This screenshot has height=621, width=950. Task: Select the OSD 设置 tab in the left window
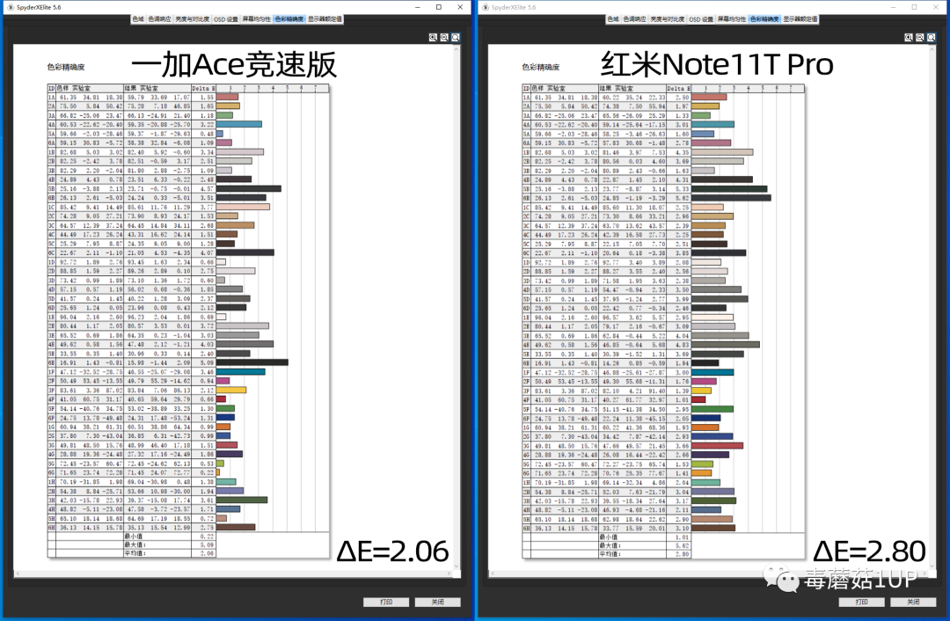(226, 19)
